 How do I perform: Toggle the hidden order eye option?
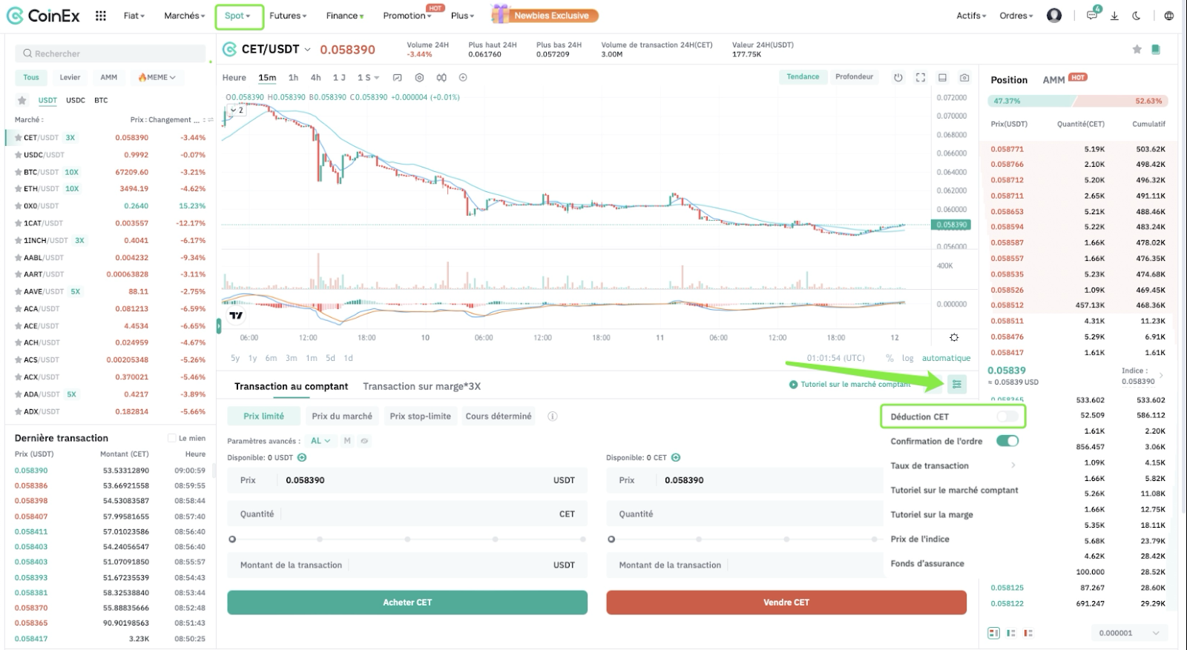[364, 441]
